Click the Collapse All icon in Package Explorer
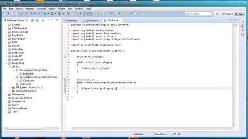 33,20
